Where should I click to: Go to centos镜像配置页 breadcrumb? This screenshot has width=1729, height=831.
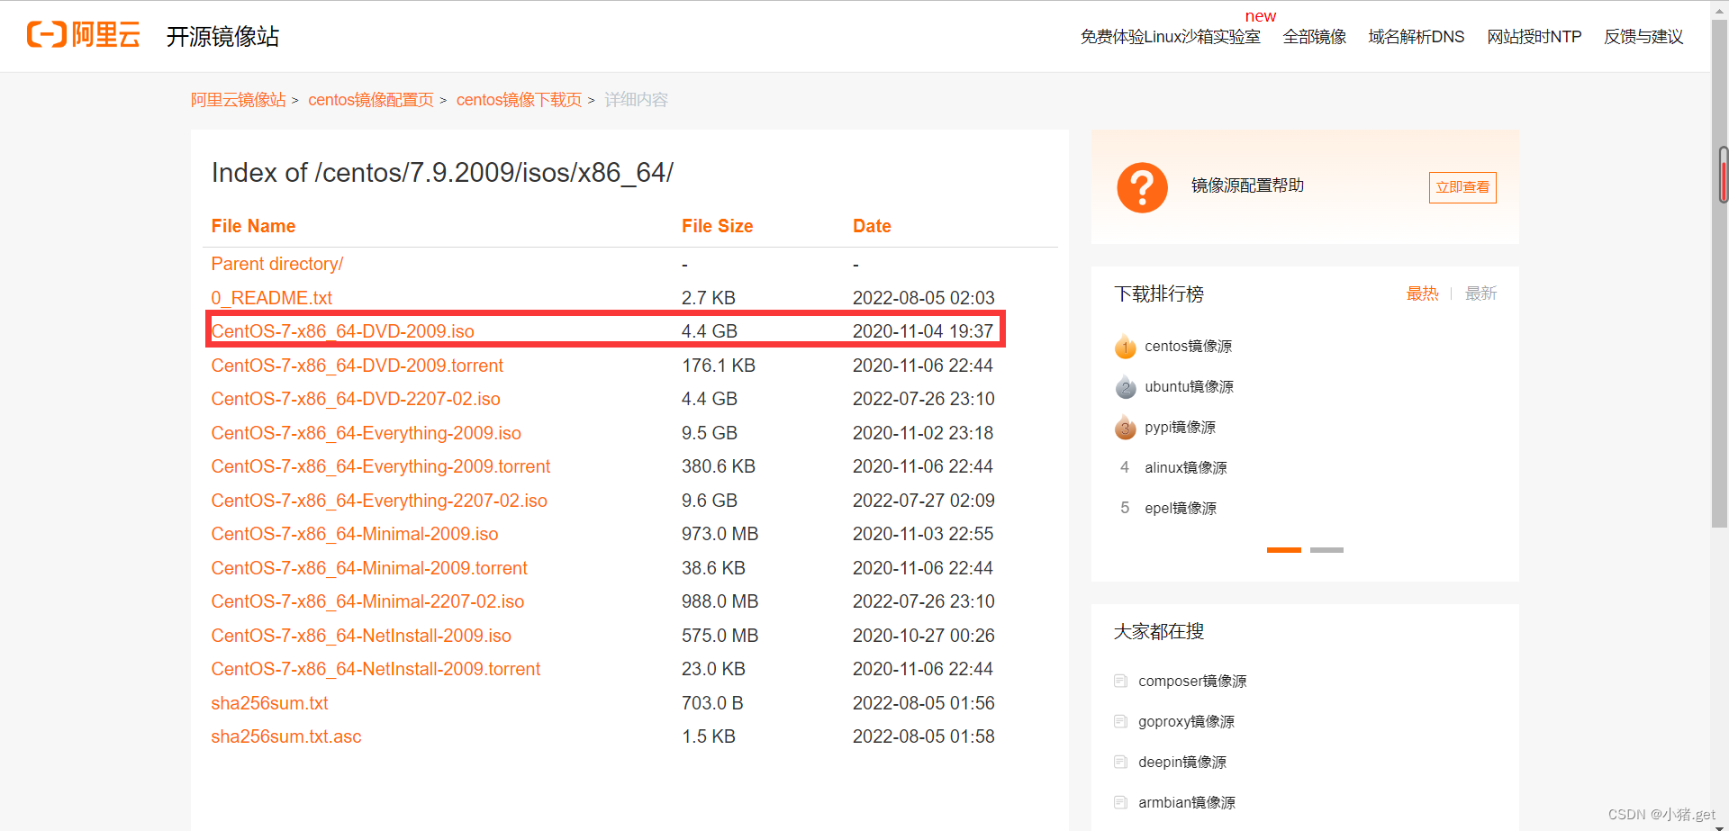tap(371, 100)
